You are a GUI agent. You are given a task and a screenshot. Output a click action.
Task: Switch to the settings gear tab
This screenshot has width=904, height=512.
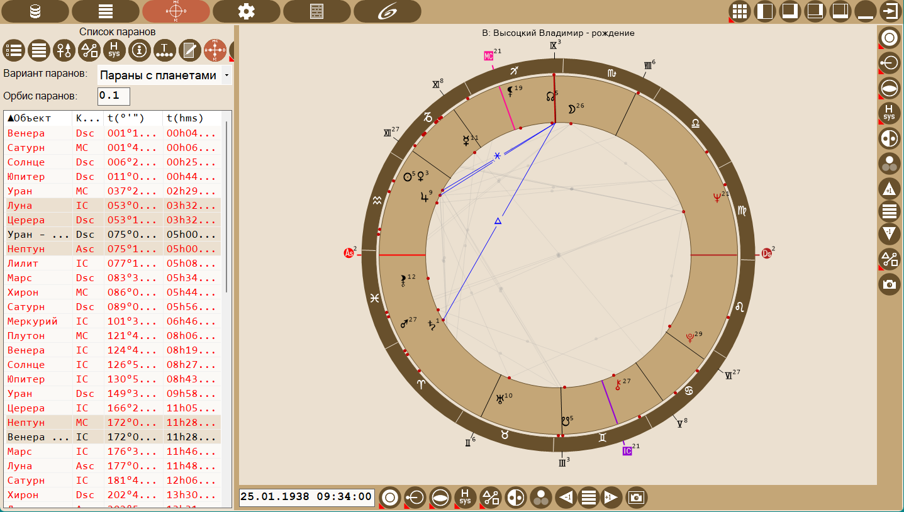coord(246,11)
